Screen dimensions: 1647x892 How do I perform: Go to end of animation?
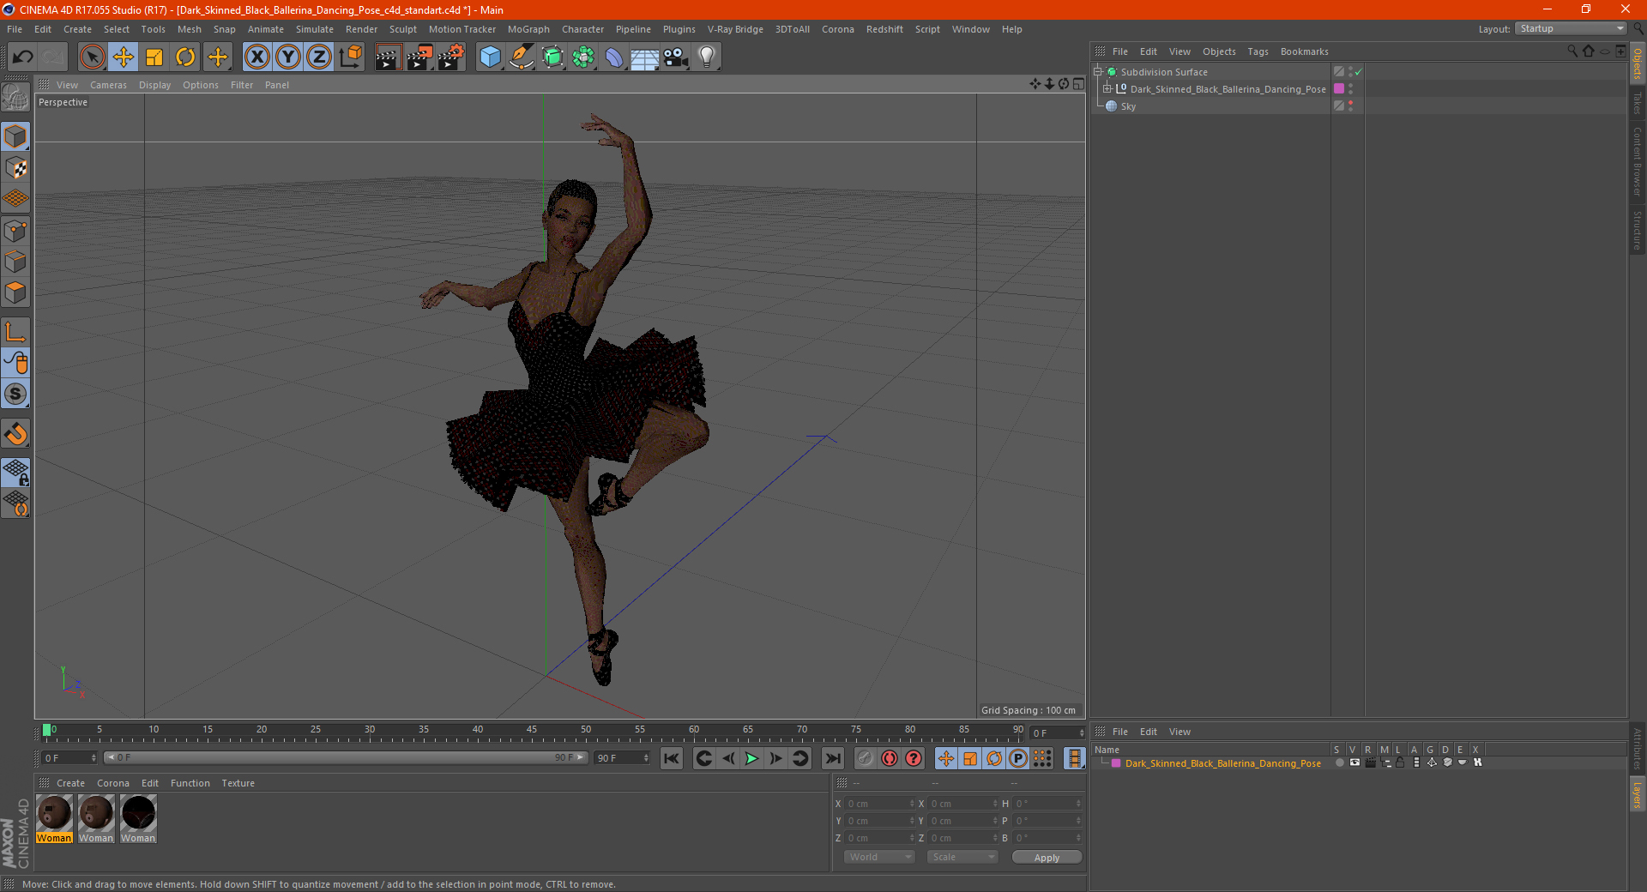(832, 758)
